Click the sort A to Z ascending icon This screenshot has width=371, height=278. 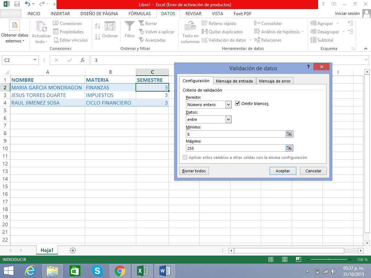click(97, 26)
